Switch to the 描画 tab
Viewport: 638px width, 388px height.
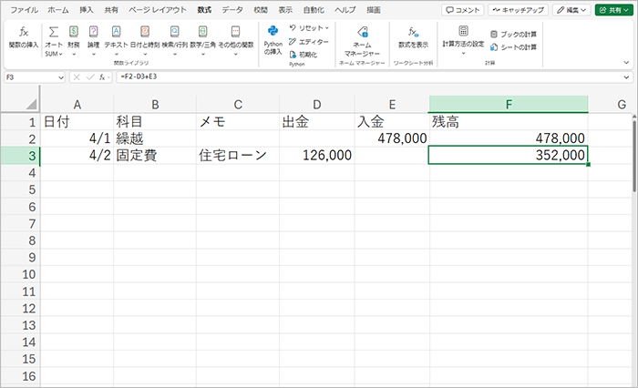click(x=374, y=10)
